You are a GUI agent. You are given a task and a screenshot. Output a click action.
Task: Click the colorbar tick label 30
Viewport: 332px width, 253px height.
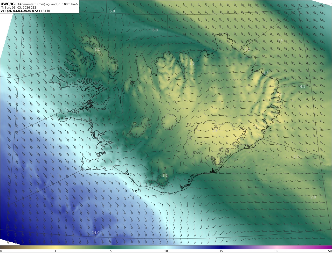pyautogui.click(x=276, y=251)
